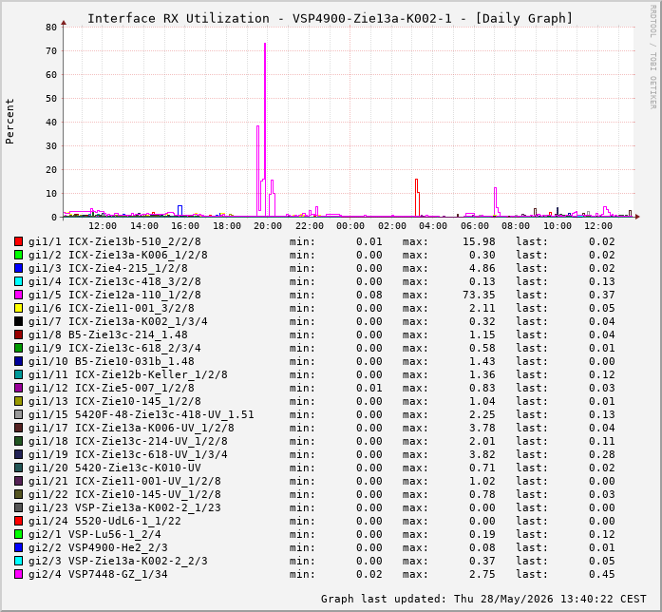
Task: Select legend label gi1/19 ICX-Zie13c-618-UV_1/3/4
Action: point(128,454)
